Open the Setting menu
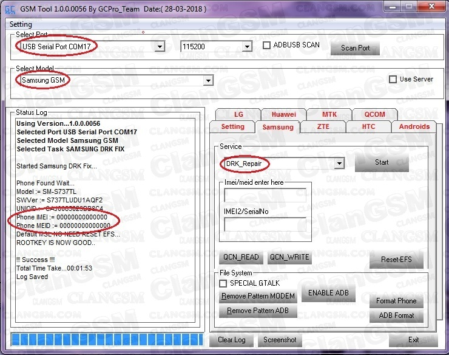The image size is (449, 355). (x=21, y=24)
